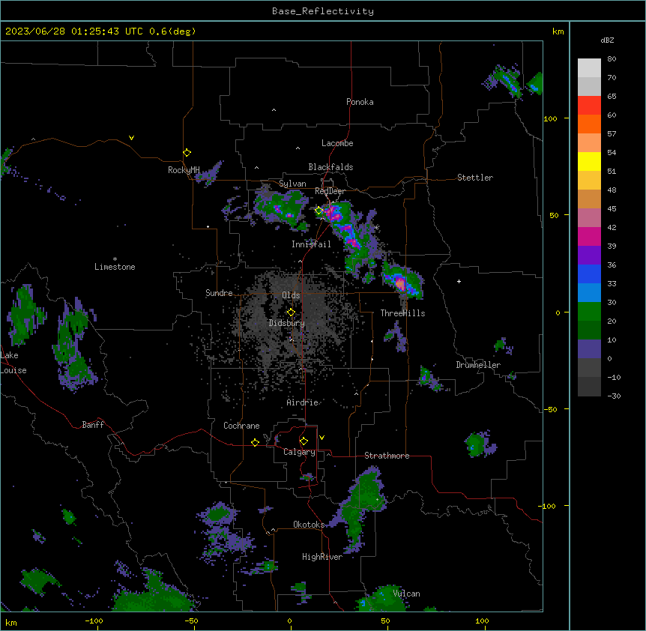
Task: Click the Vulcan label
Action: pos(406,594)
